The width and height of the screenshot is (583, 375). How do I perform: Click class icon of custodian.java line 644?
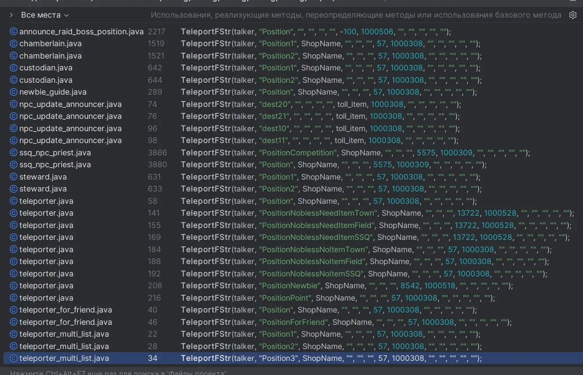(14, 80)
